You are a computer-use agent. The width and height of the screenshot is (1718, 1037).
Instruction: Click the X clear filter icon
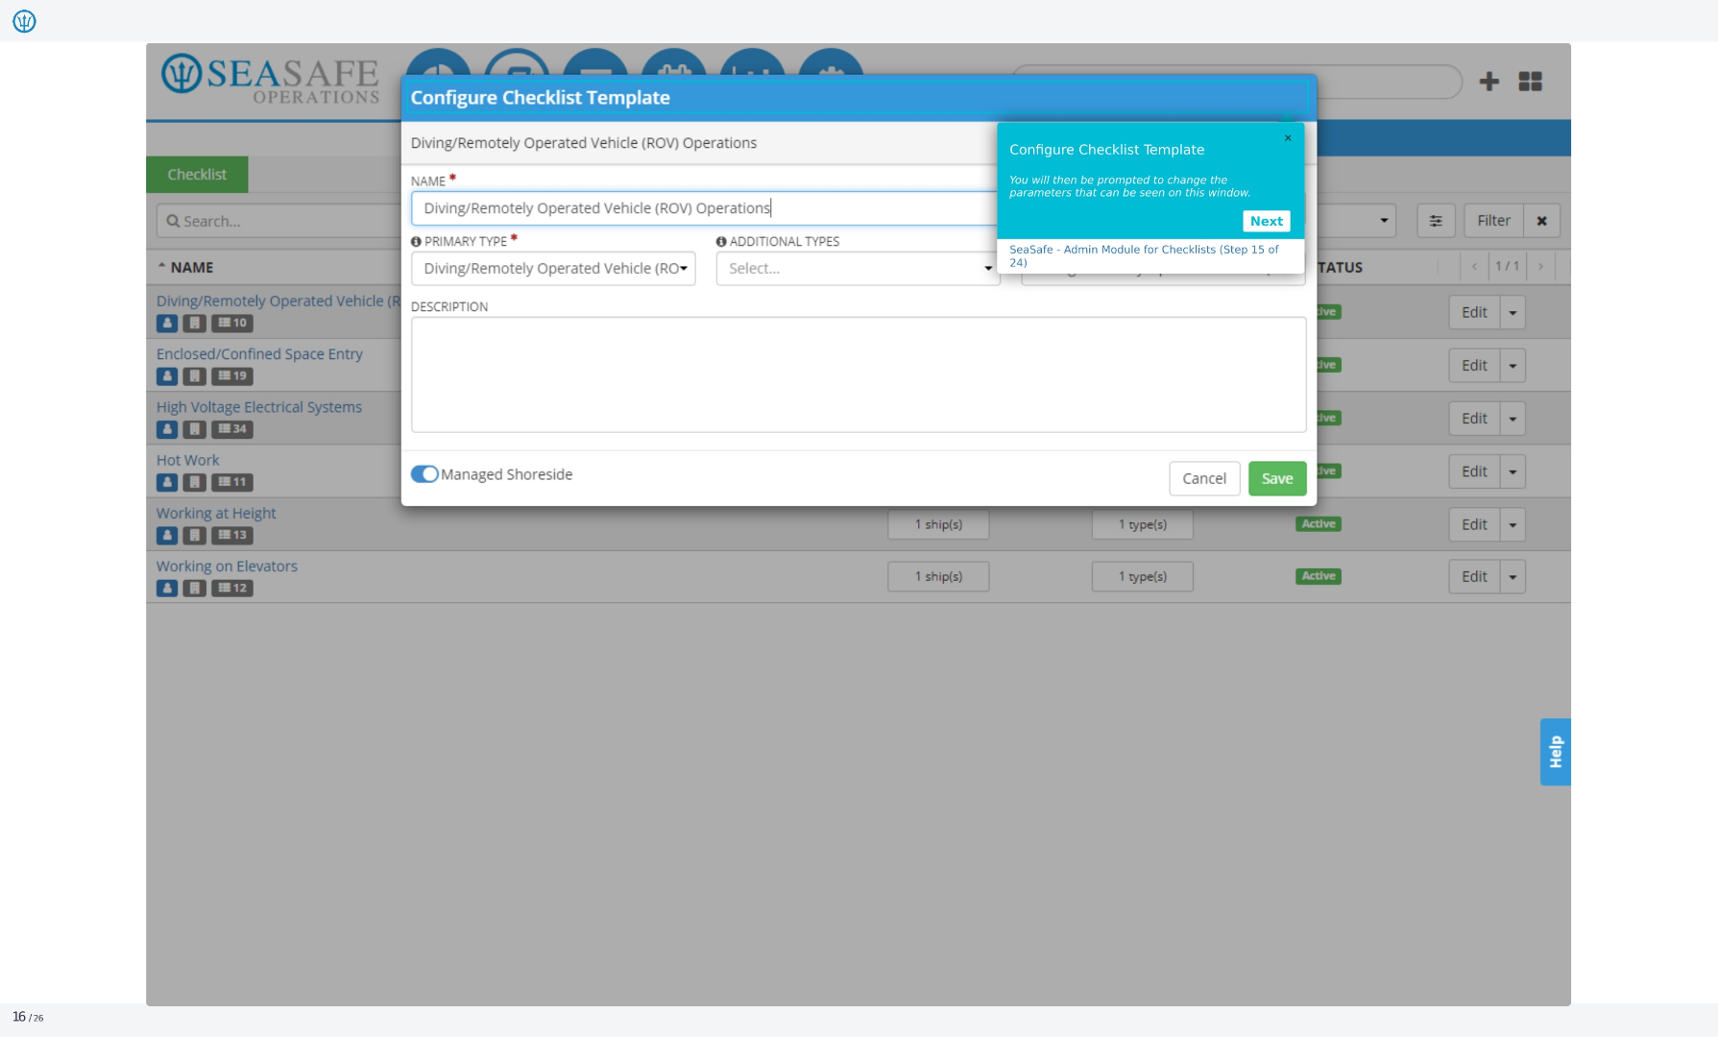[1541, 221]
